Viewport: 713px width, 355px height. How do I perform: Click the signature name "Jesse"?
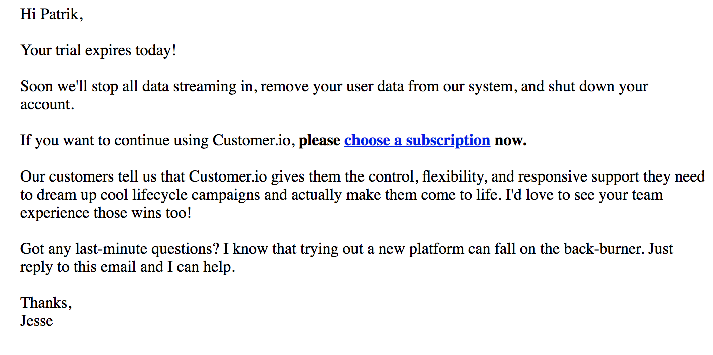point(37,321)
